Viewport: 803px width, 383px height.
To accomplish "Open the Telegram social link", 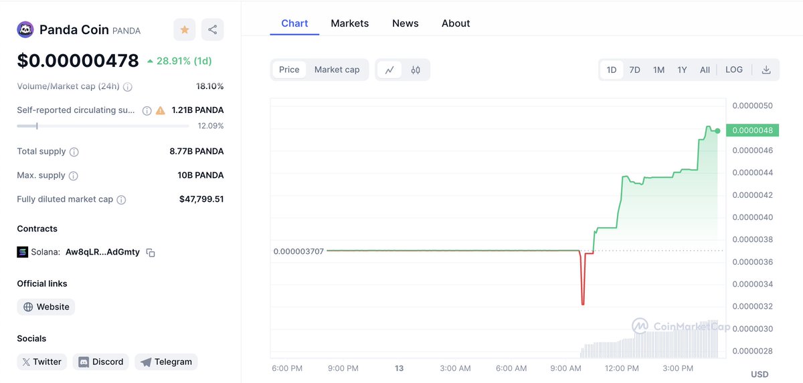I will pyautogui.click(x=166, y=362).
